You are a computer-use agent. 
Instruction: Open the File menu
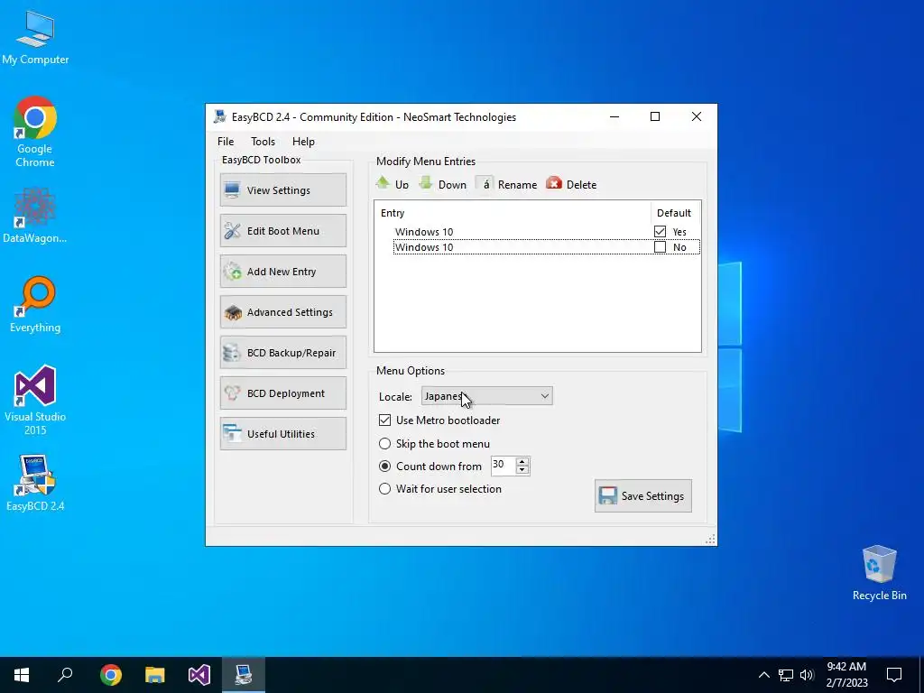coord(226,142)
